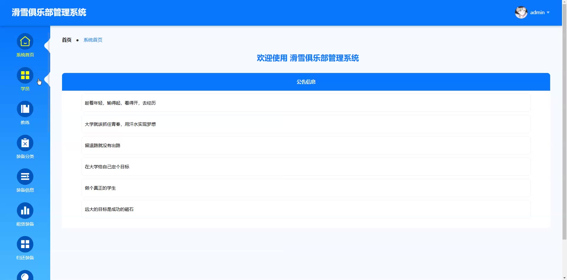The width and height of the screenshot is (567, 280).
Task: Open the 归还装备 menu label
Action: [x=25, y=258]
